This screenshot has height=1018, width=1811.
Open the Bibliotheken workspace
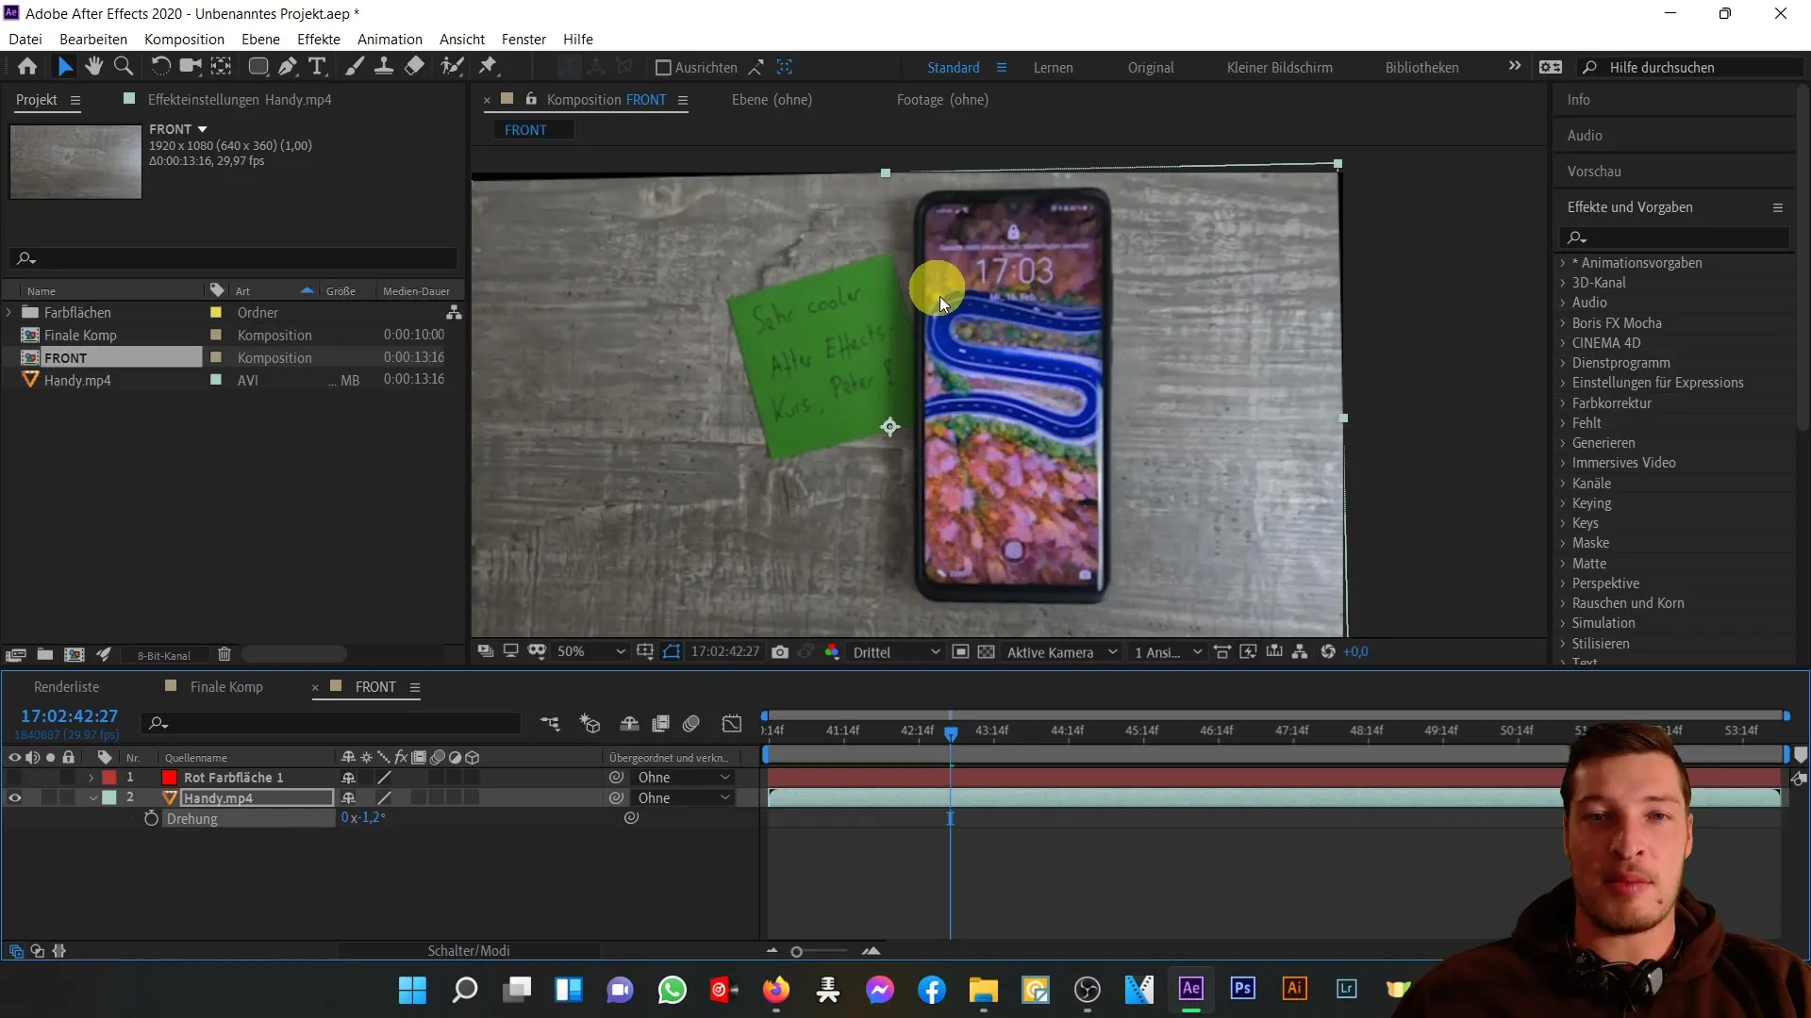click(1421, 68)
